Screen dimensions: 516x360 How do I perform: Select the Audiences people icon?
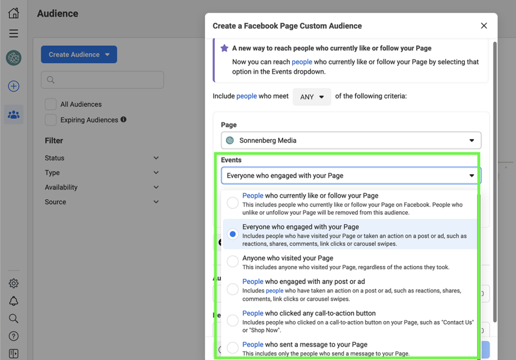(x=13, y=114)
